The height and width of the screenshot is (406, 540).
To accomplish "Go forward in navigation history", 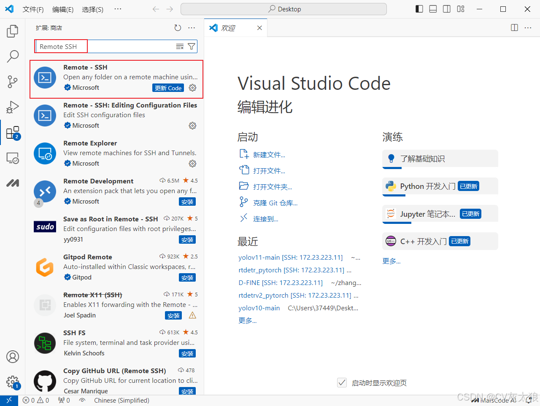I will point(170,9).
